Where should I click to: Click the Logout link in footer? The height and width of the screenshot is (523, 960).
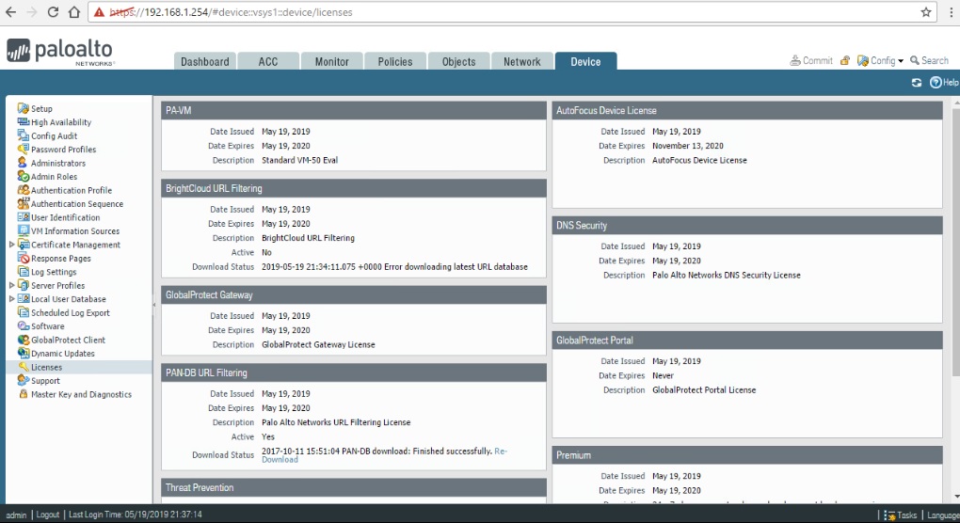(48, 515)
